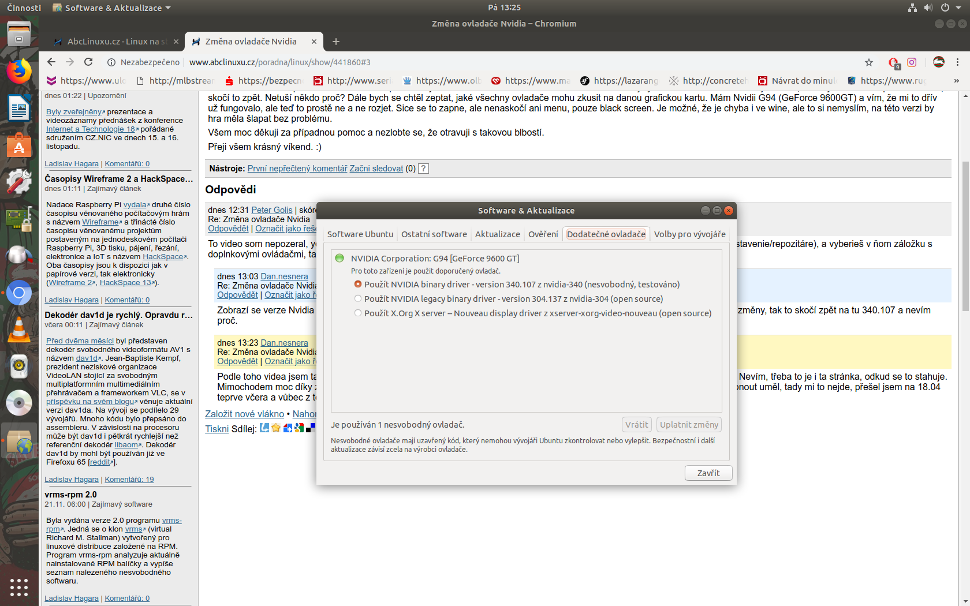The image size is (970, 606).
Task: Open the Software & Aktualizace app menu
Action: (x=111, y=8)
